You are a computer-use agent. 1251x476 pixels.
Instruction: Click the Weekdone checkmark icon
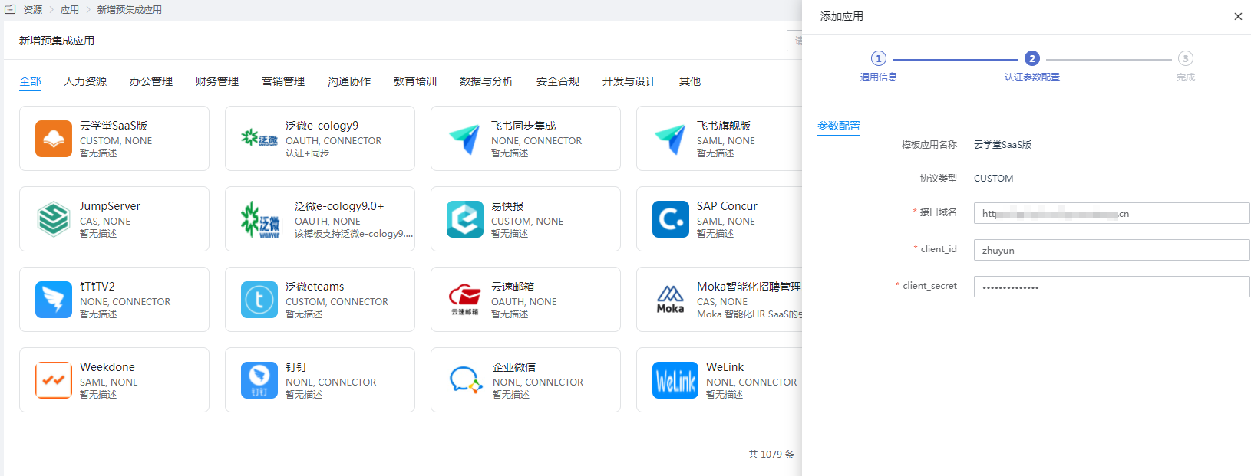(54, 380)
